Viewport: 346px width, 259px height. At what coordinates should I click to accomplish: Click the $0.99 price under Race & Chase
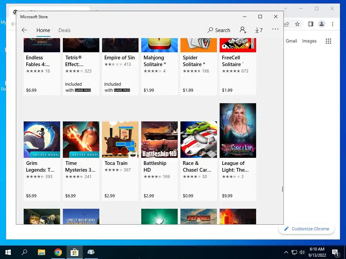[188, 196]
